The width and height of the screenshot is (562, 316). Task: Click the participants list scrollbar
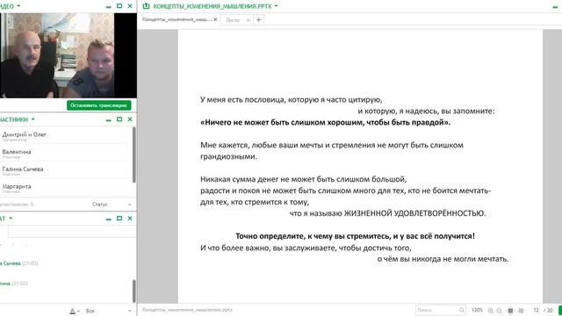click(x=134, y=154)
